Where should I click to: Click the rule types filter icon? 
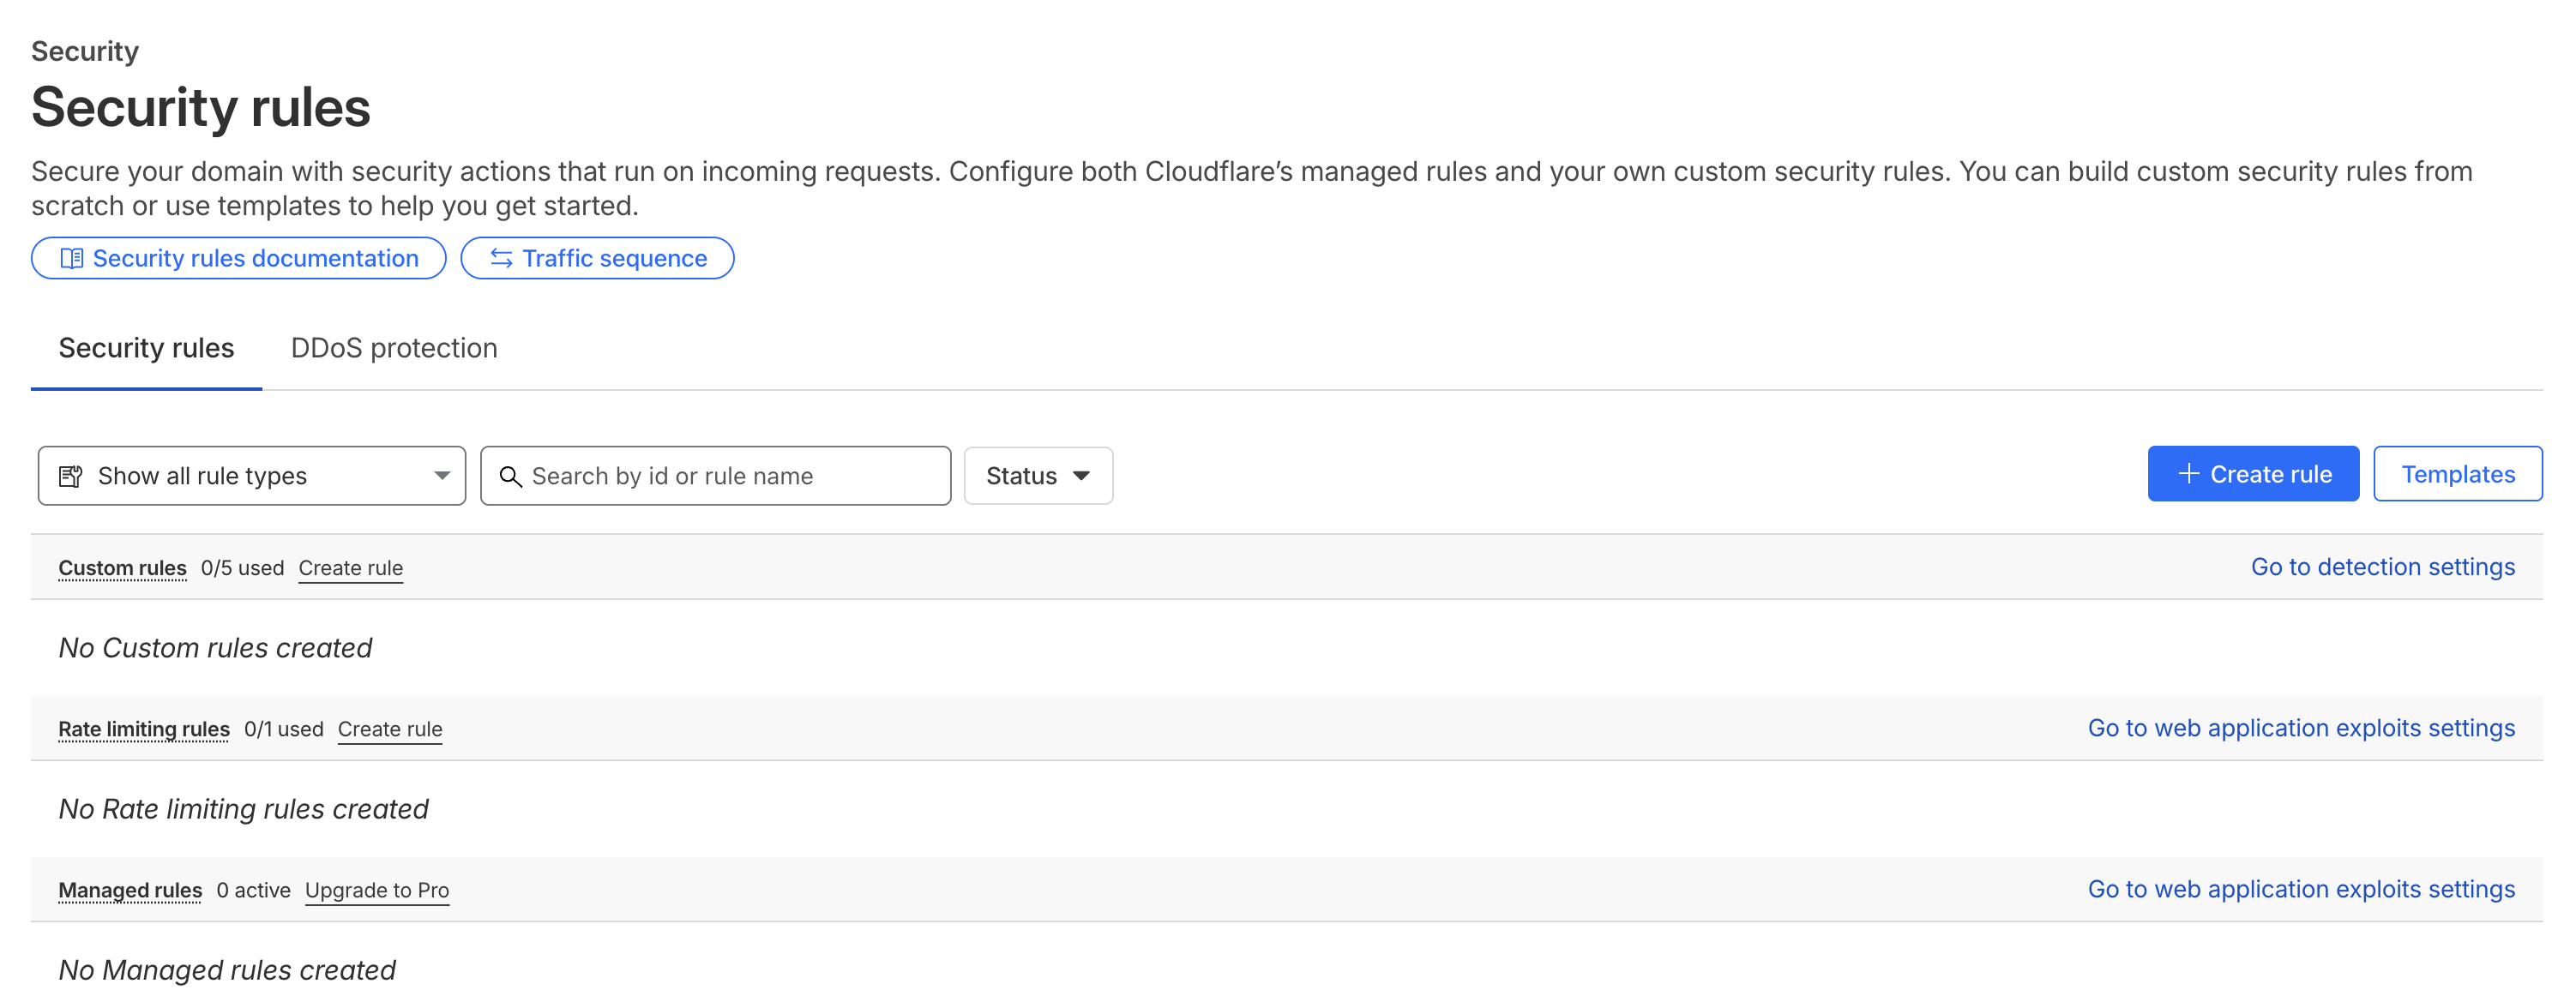70,476
